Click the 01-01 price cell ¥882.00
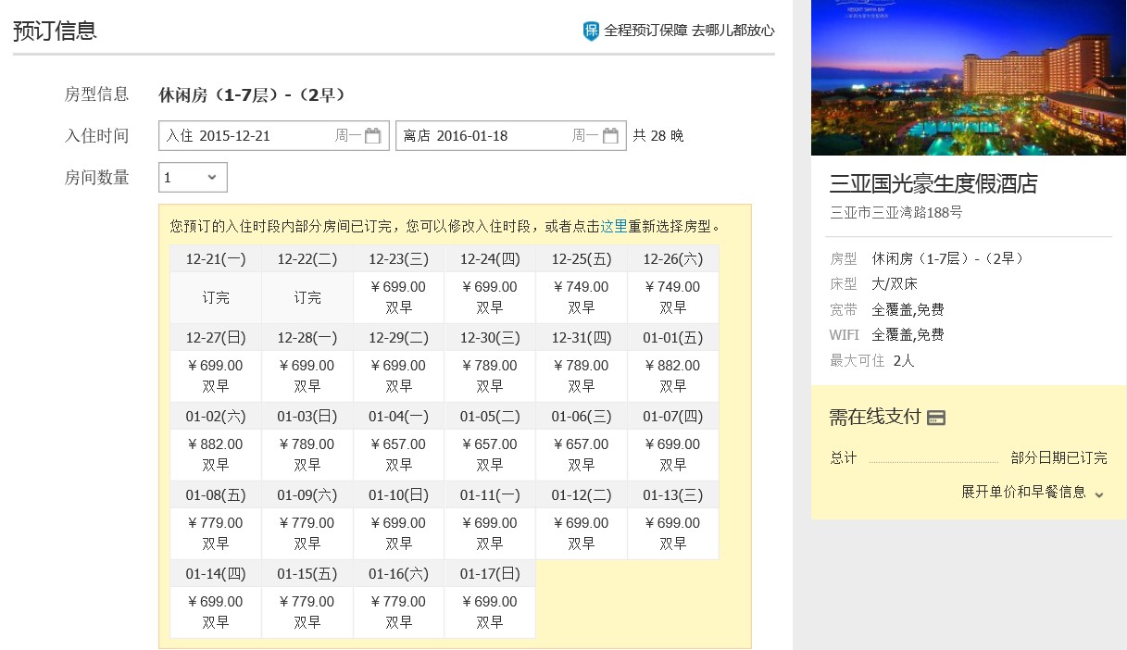The width and height of the screenshot is (1127, 650). pyautogui.click(x=673, y=376)
